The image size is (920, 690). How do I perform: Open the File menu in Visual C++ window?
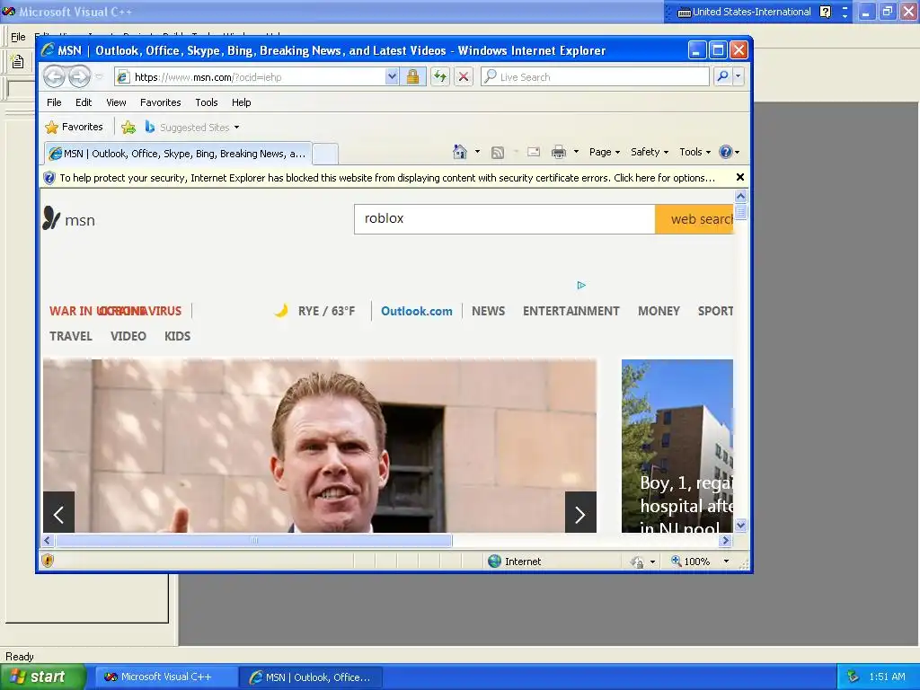(x=18, y=37)
